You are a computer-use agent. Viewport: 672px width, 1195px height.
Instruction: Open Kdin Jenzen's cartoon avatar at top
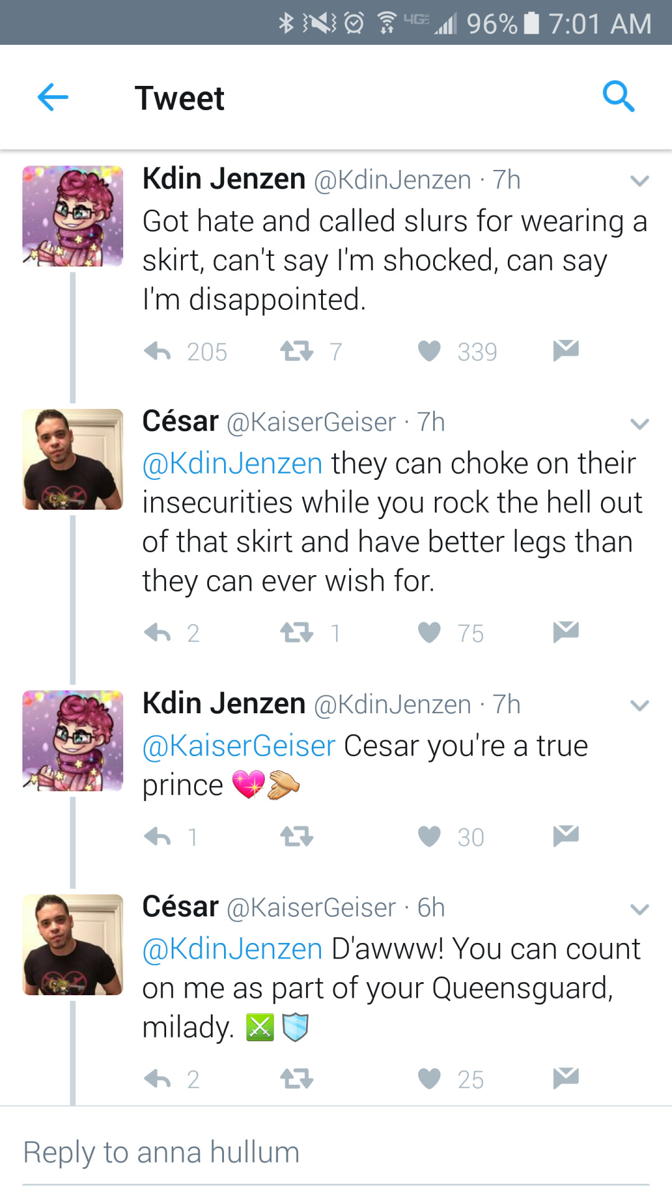pos(73,216)
